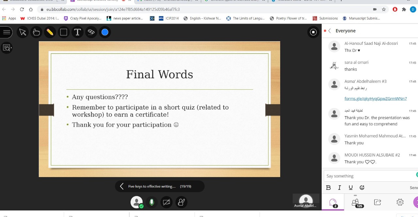
Task: Toggle the microphone on or off
Action: 152,202
